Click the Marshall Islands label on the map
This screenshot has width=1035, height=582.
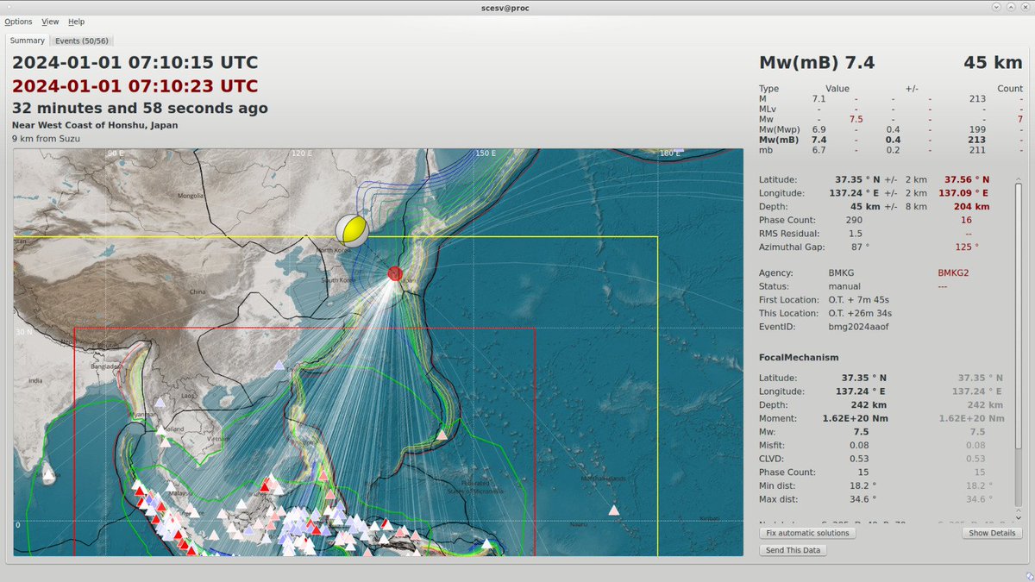[601, 478]
